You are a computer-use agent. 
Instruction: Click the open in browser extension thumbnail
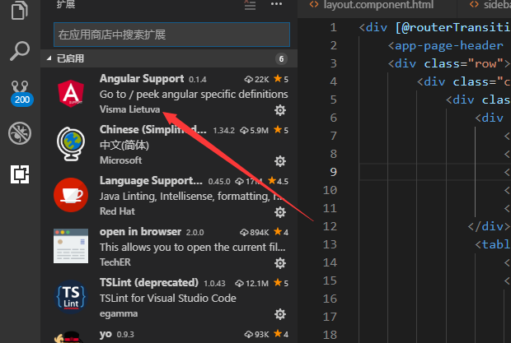coord(71,246)
